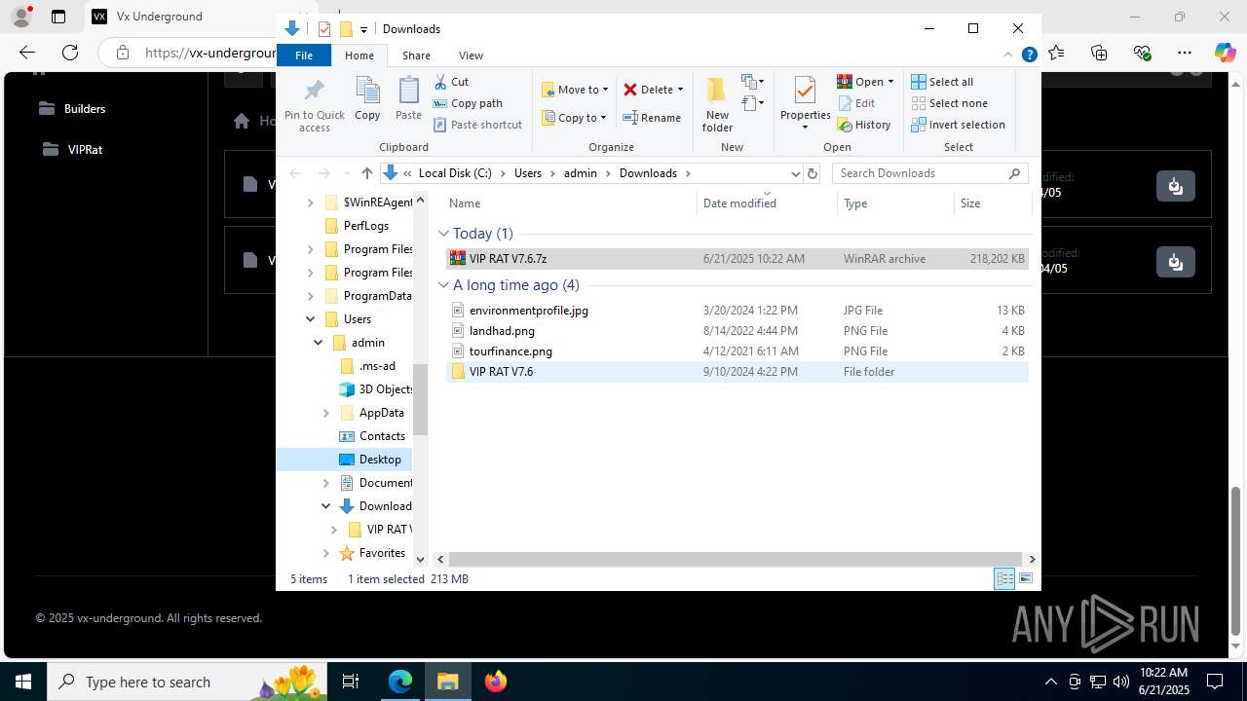
Task: Sort by the Name column header
Action: click(571, 203)
